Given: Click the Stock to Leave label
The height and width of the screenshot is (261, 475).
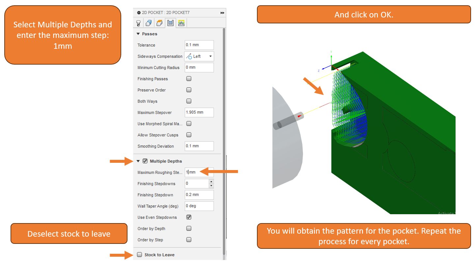Looking at the screenshot, I should [159, 255].
